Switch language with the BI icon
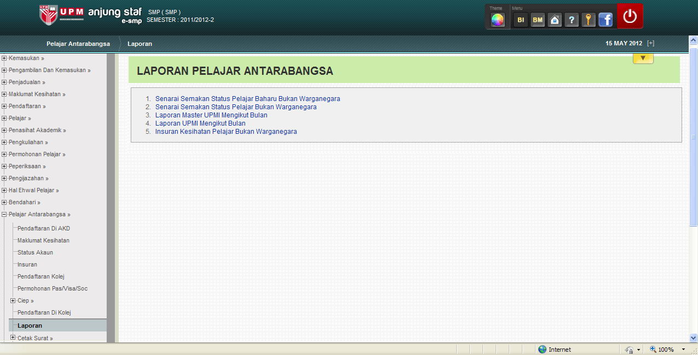698x355 pixels. [x=521, y=20]
